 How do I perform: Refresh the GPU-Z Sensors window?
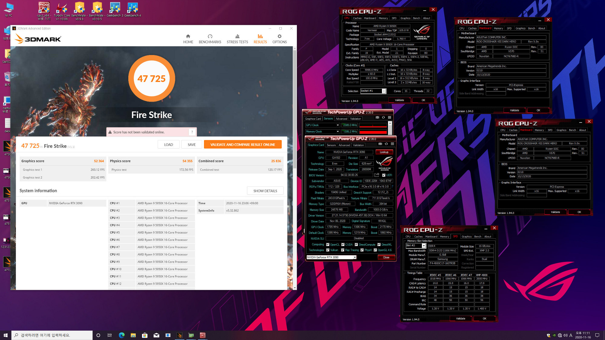pos(383,117)
